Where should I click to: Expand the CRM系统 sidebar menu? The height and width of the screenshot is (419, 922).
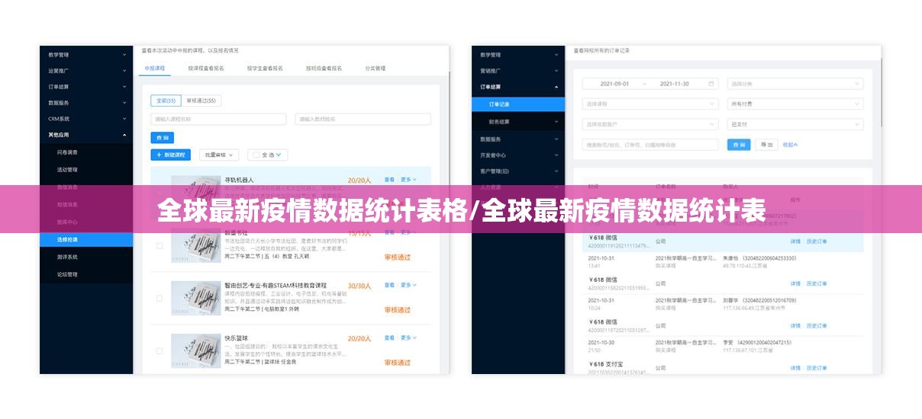86,119
